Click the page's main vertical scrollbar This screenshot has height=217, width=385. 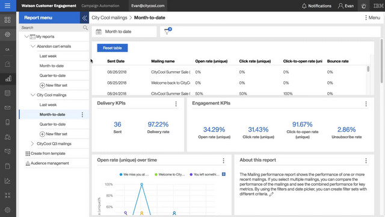coord(381,61)
